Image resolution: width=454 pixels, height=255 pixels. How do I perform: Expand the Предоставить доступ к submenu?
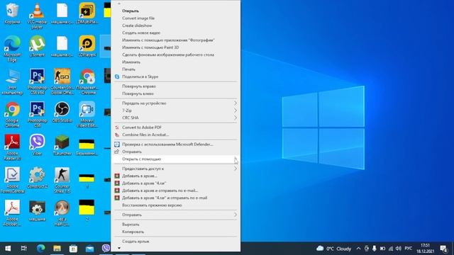pos(176,169)
